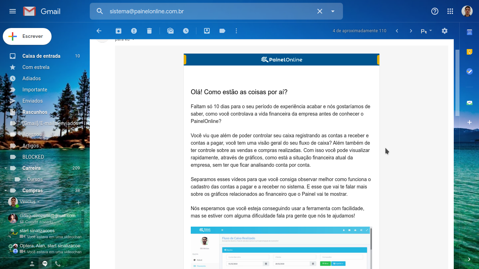Click the 'Olá! Como estão as coisas por aí?' heading
This screenshot has width=479, height=269.
click(239, 92)
